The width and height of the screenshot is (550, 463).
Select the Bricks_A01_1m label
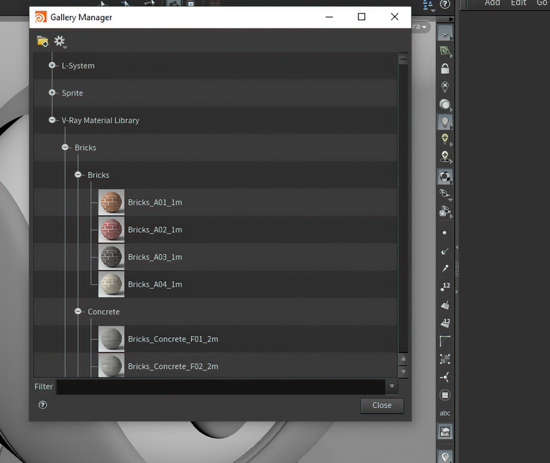(155, 203)
